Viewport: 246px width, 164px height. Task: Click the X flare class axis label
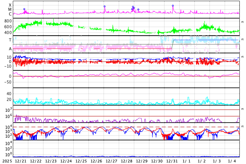10,5
